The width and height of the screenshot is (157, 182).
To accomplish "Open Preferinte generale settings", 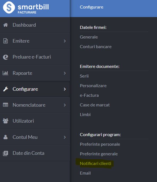I will coord(99,154).
